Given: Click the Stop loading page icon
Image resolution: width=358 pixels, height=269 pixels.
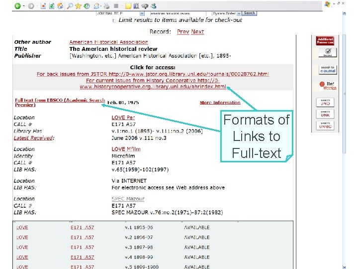Looking at the screenshot, I should 43,6.
